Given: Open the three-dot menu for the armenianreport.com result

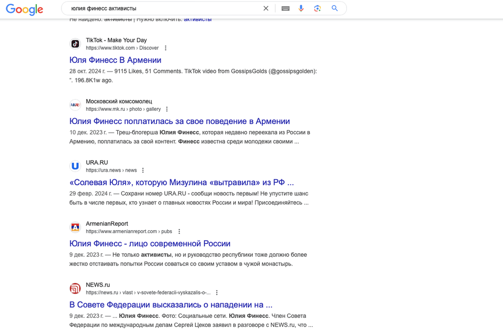Looking at the screenshot, I should tap(179, 231).
